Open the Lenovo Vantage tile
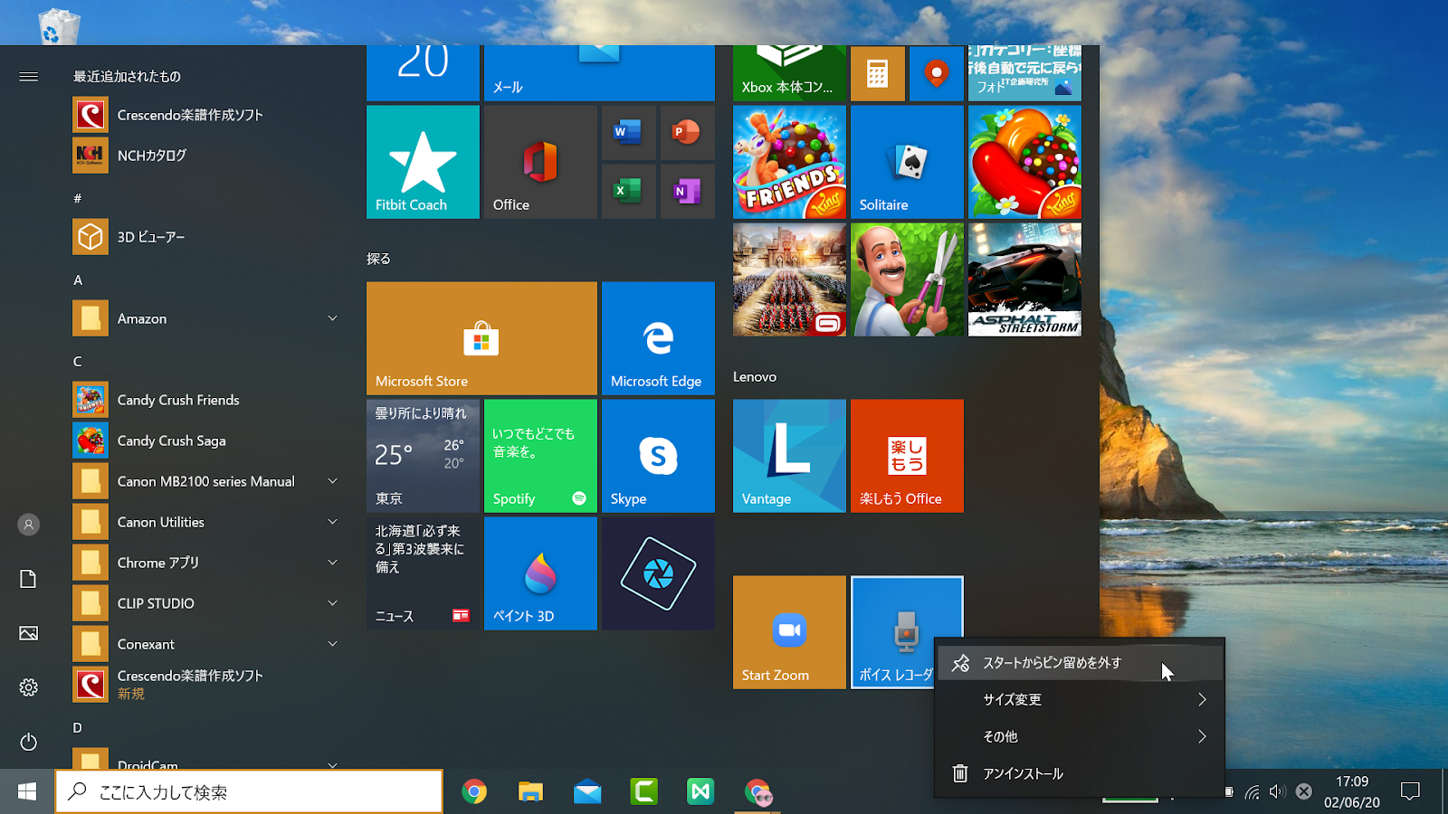1448x814 pixels. click(x=789, y=456)
